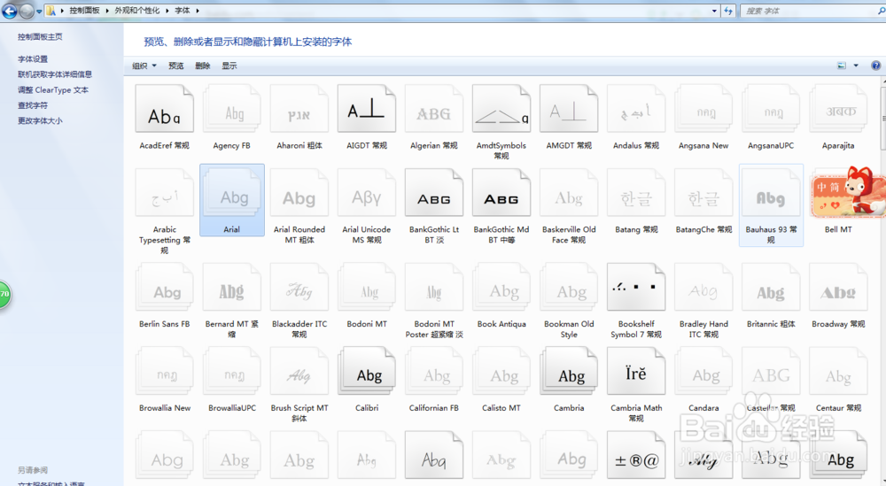Viewport: 886px width, 486px height.
Task: Open 控制面板主页 link in sidebar
Action: click(40, 36)
